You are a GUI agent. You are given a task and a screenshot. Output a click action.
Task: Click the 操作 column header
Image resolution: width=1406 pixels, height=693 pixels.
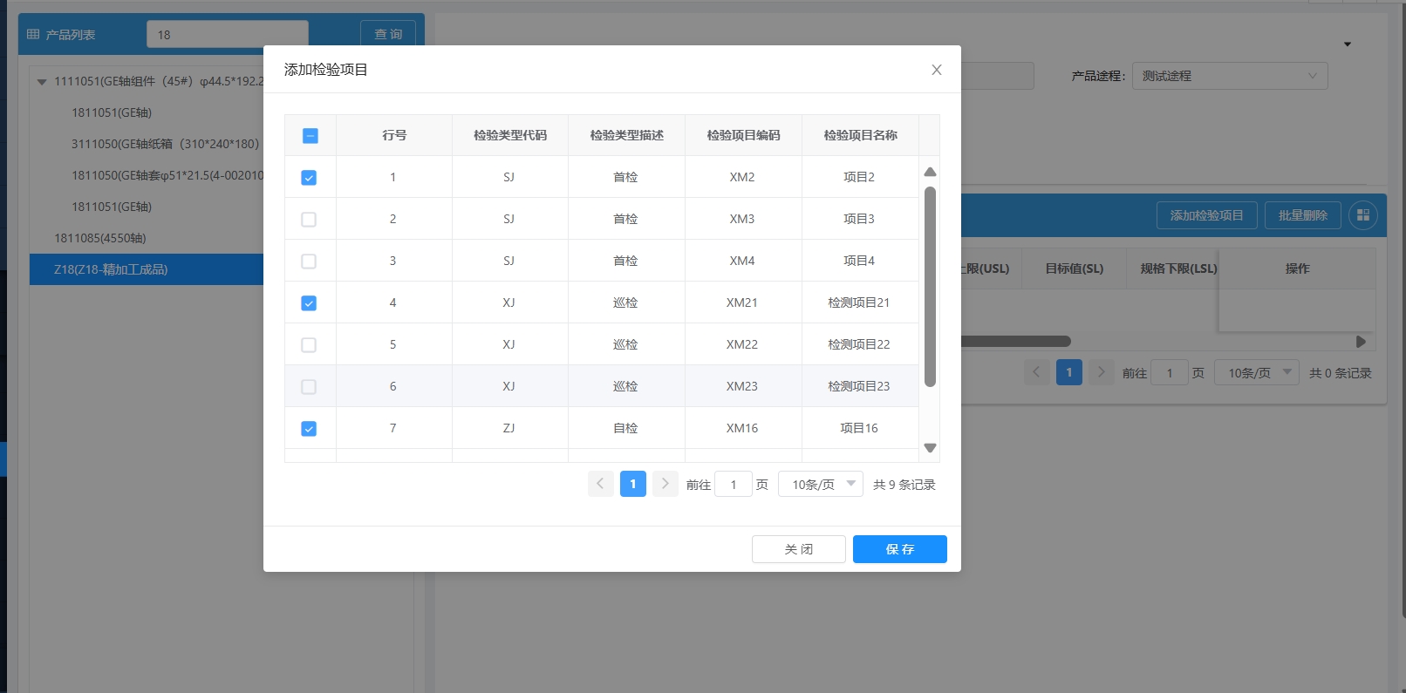(x=1298, y=268)
